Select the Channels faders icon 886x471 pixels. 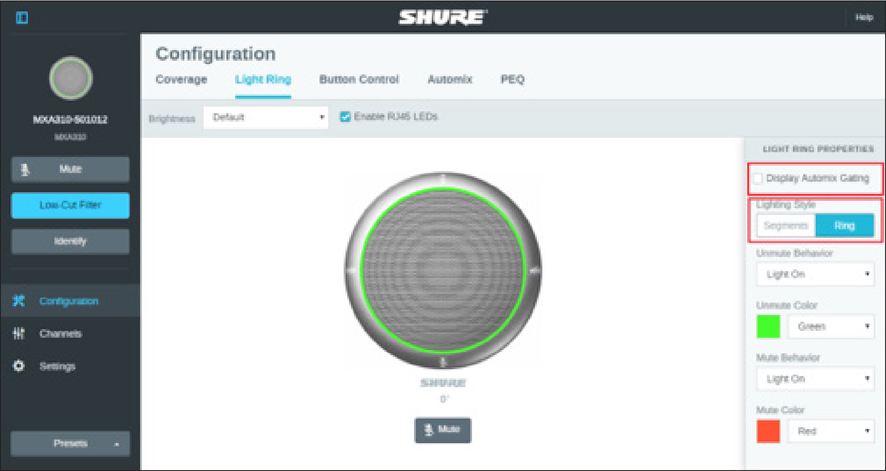click(18, 334)
